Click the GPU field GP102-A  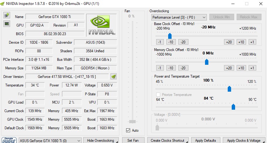click(x=37, y=25)
